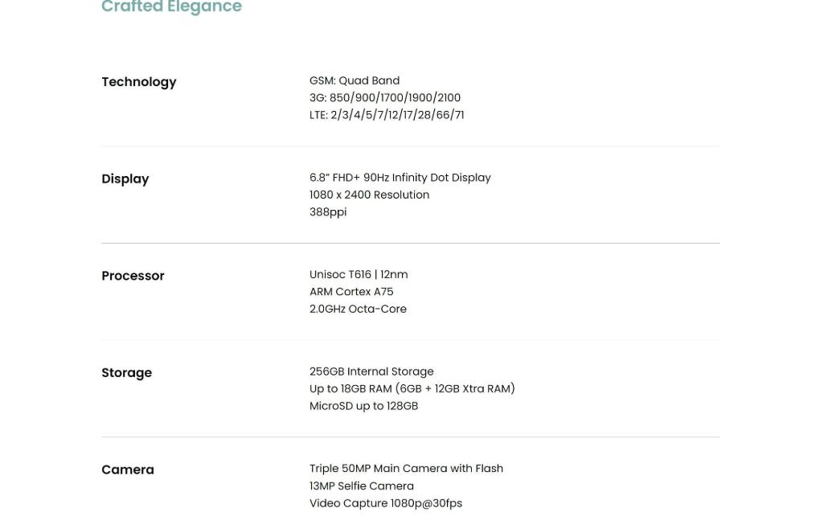Click the Storage section label
This screenshot has width=828, height=529.
click(126, 373)
